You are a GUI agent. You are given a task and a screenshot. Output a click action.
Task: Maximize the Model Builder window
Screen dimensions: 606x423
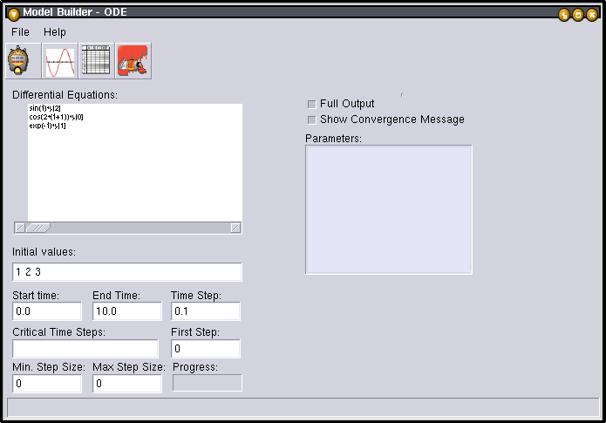coord(577,14)
